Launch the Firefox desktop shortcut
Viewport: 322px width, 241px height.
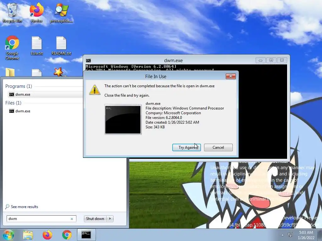36,13
